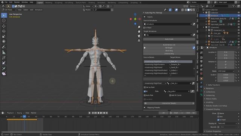Click the Re-Target button
Image resolution: width=241 pixels, height=136 pixels.
[x=169, y=48]
